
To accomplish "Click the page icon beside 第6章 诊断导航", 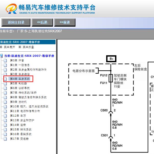I will 5,88.
